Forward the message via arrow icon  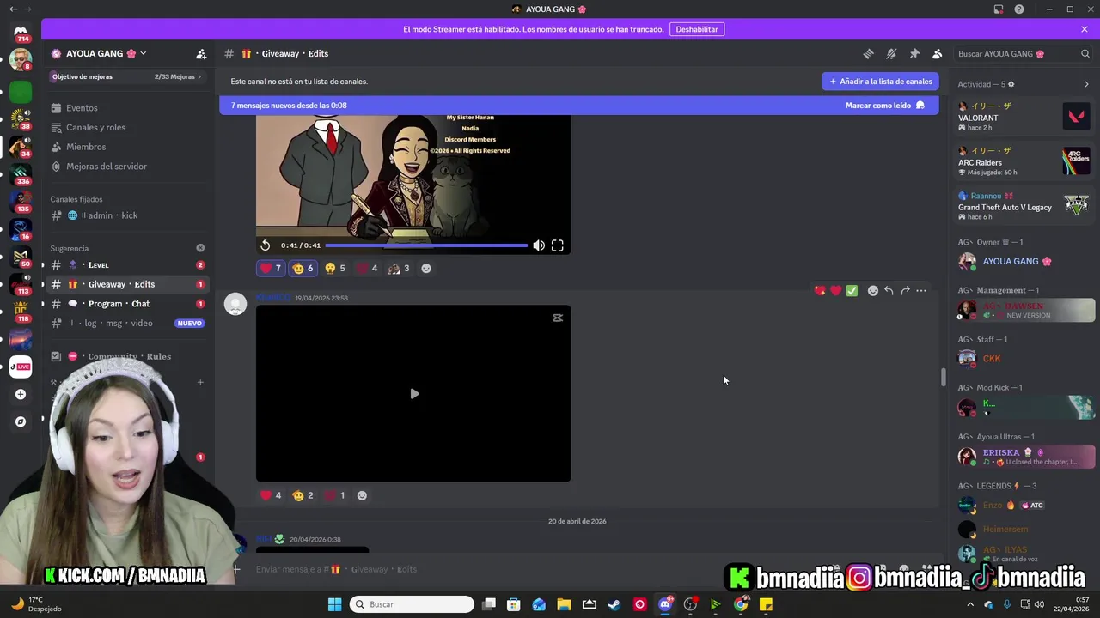(x=905, y=291)
